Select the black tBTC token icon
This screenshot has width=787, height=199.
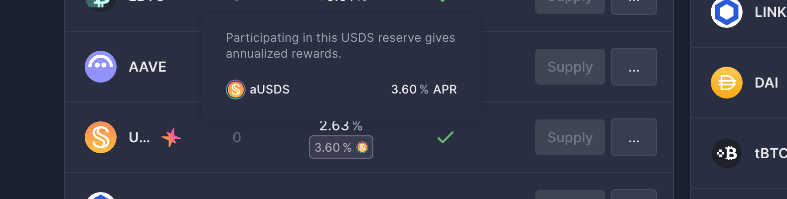pos(727,153)
